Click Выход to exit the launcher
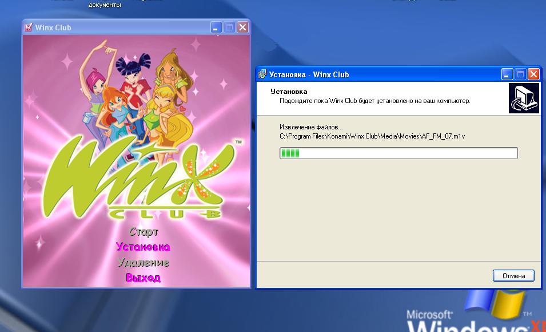The image size is (546, 332). (143, 278)
